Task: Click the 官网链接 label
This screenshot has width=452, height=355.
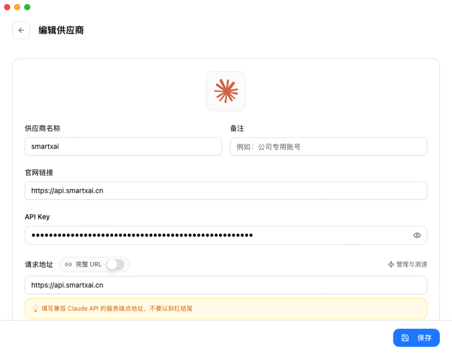Action: click(39, 172)
